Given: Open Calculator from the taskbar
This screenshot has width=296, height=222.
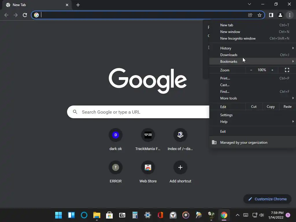Looking at the screenshot, I should 135,215.
